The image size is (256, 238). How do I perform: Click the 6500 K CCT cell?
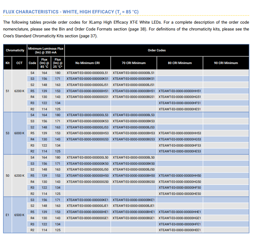pos(19,215)
